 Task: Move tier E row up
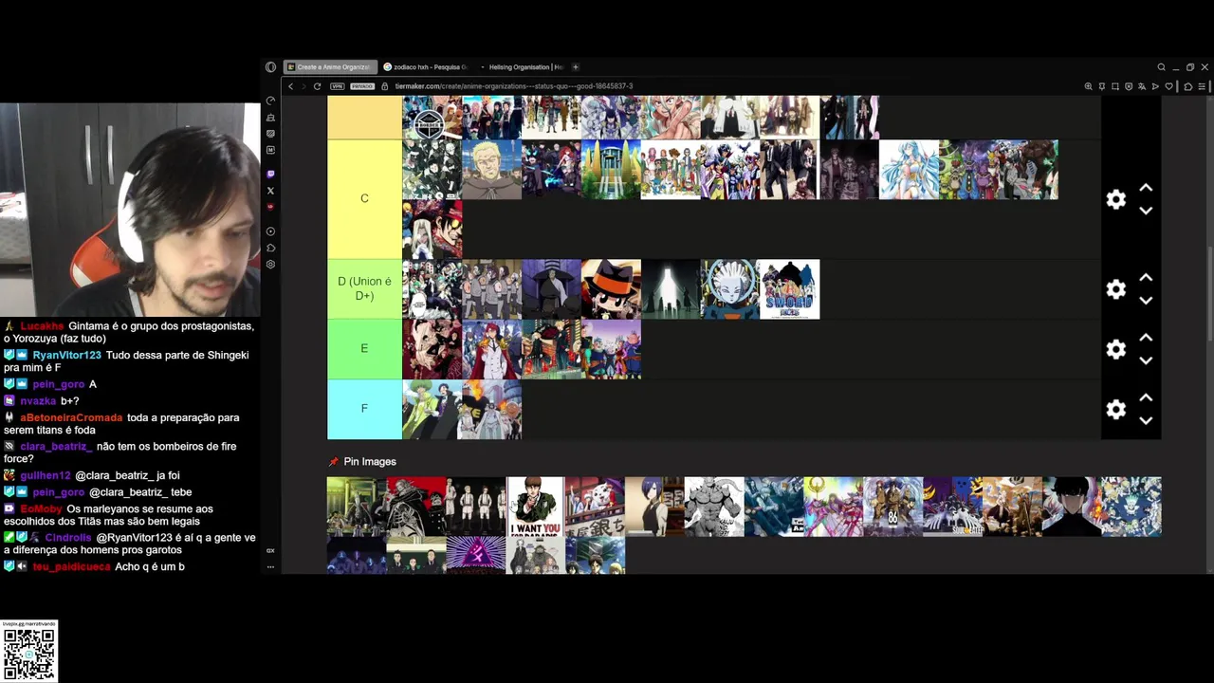[1146, 338]
